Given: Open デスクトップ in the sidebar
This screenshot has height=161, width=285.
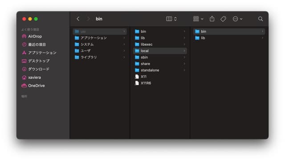Looking at the screenshot, I should tap(36, 61).
